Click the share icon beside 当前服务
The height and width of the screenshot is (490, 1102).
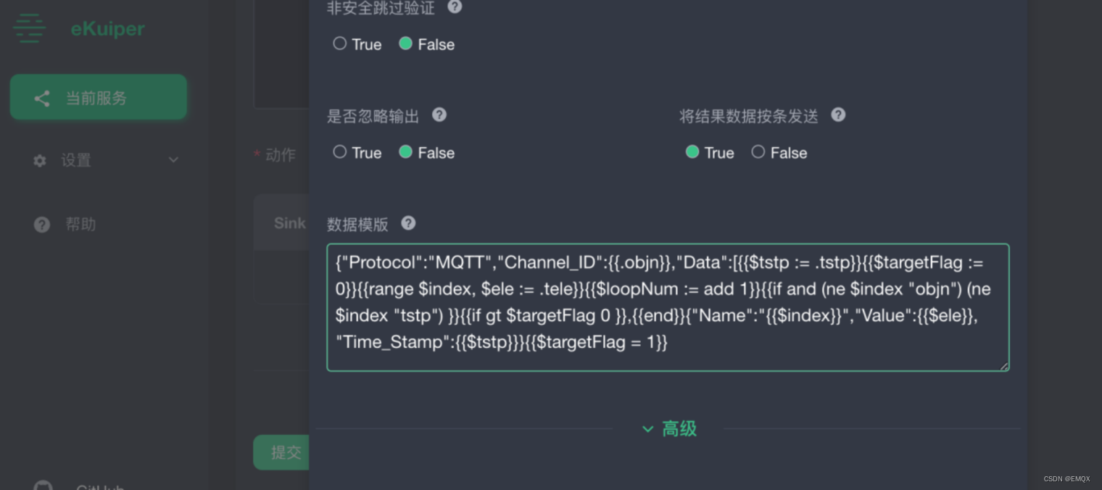coord(41,99)
